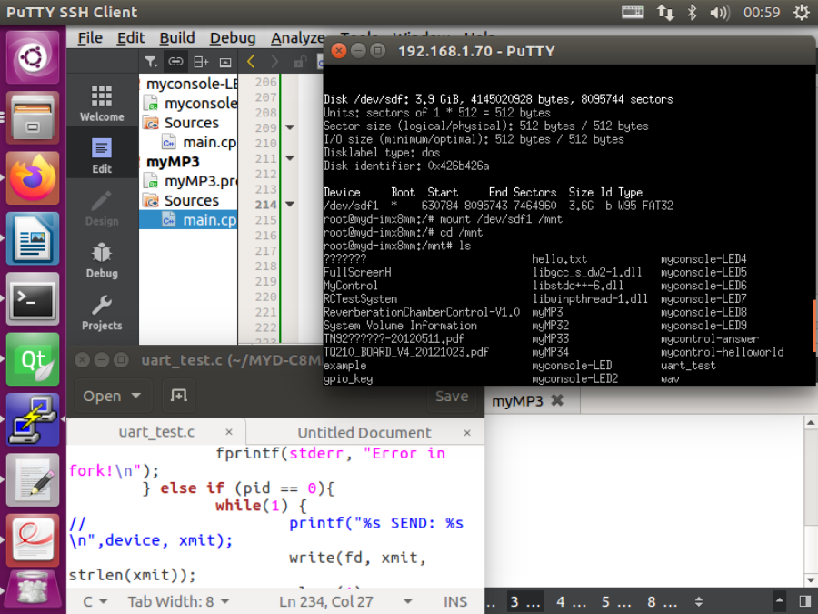Open the Terminal from the launcher
The height and width of the screenshot is (614, 818).
33,299
